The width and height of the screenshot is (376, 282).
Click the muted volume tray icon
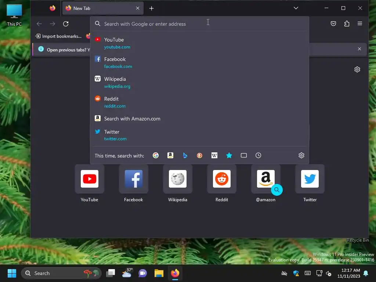pos(329,273)
